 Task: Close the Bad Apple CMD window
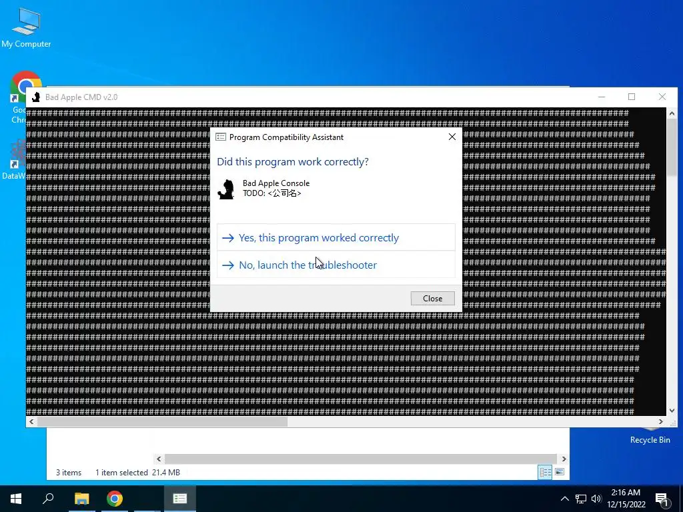tap(662, 97)
